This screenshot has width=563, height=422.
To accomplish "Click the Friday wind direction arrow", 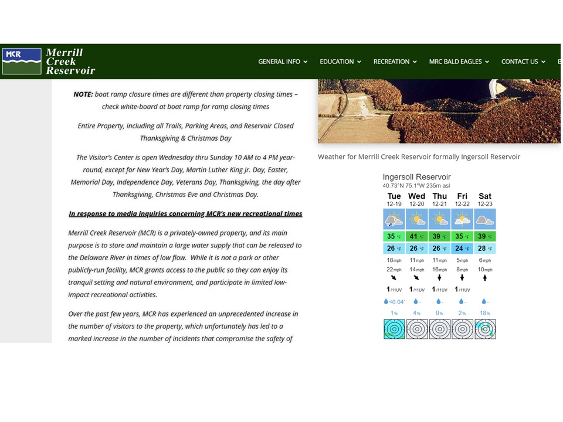I will [x=462, y=278].
